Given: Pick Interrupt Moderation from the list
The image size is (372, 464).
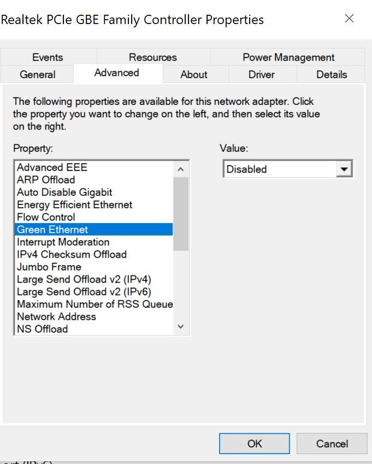Looking at the screenshot, I should 63,242.
